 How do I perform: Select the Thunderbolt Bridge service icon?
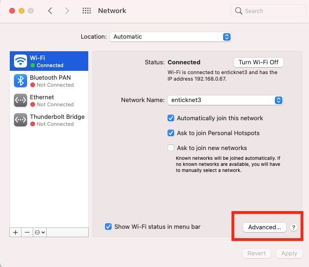[21, 120]
